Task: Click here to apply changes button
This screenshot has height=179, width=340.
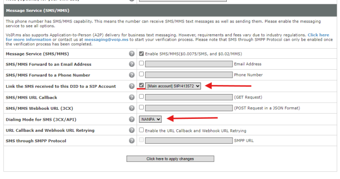Action: click(x=170, y=158)
